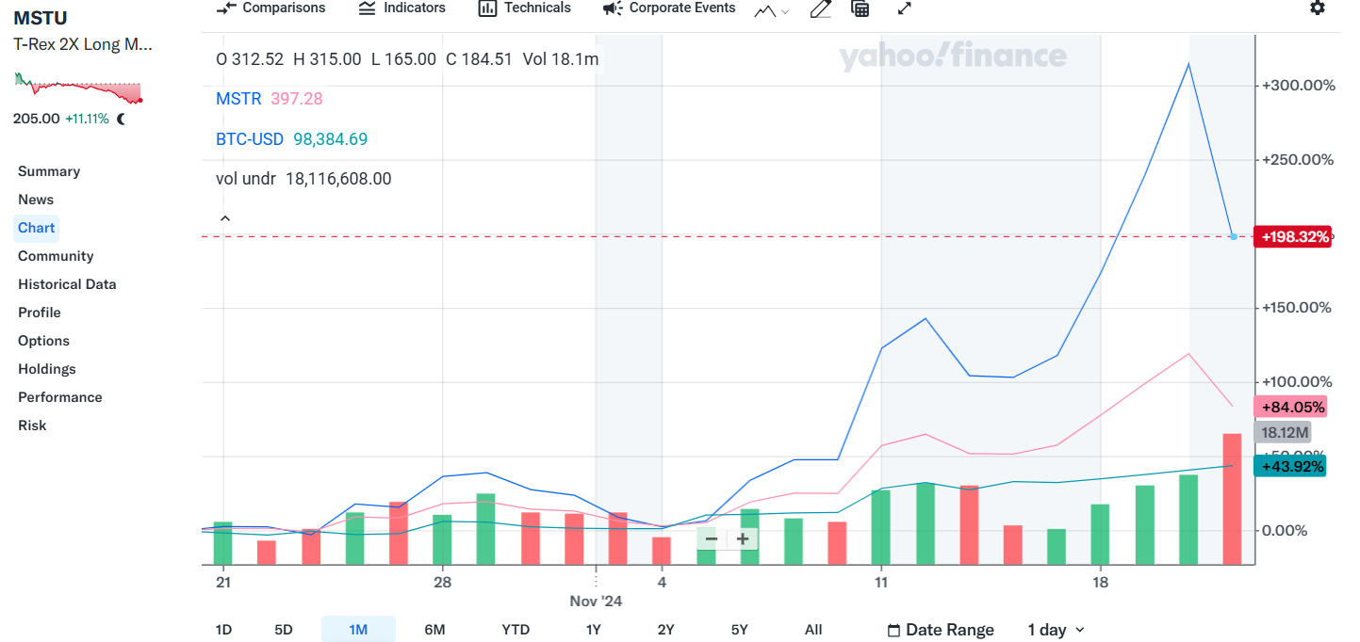Click the MSTU ticker heading
This screenshot has width=1360, height=642.
click(41, 19)
